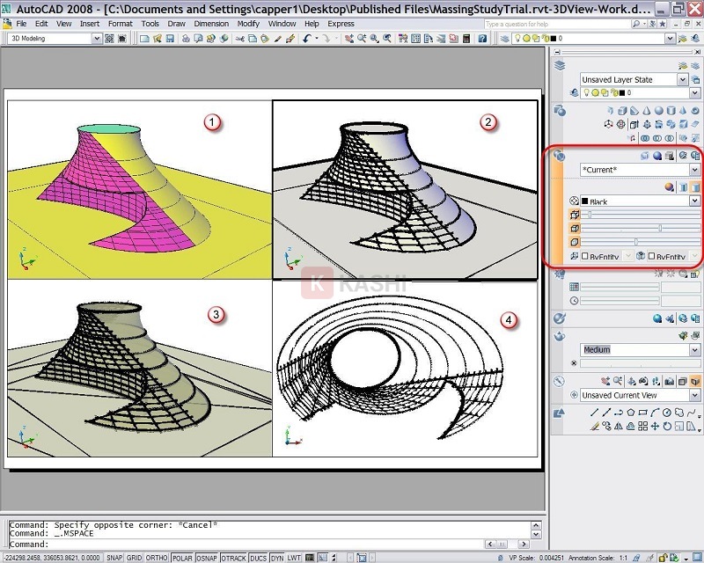Select the Cylinder primitive tool
The height and width of the screenshot is (563, 704).
671,111
